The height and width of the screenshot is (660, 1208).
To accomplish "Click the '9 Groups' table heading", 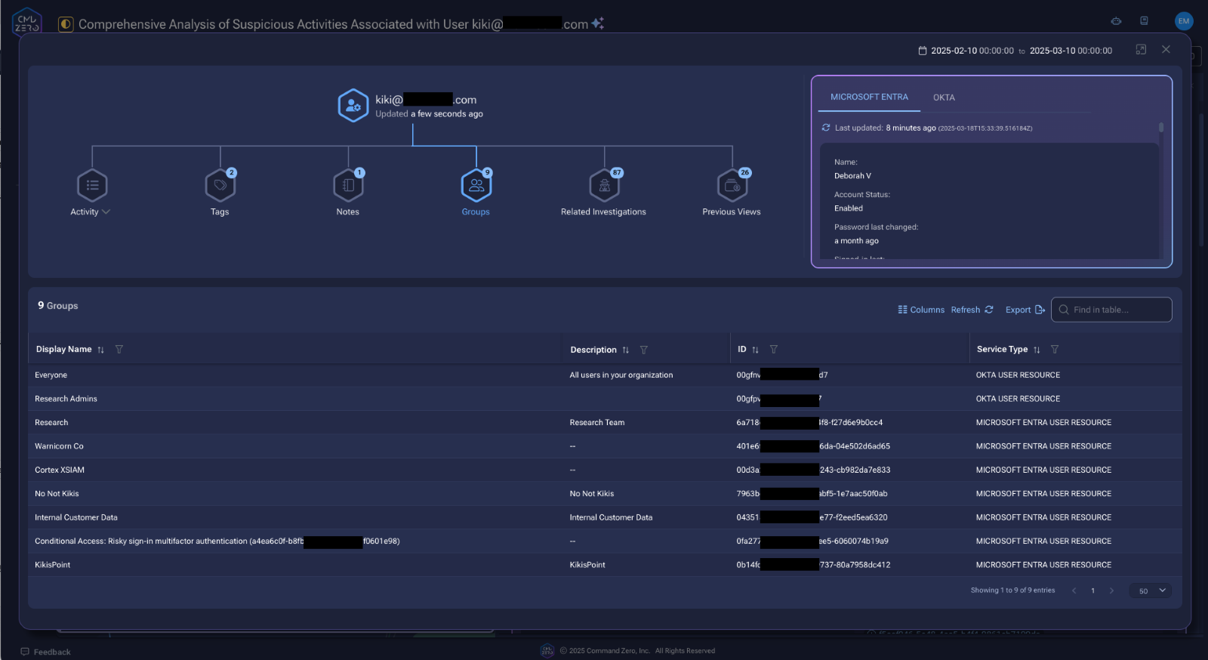I will click(x=58, y=306).
